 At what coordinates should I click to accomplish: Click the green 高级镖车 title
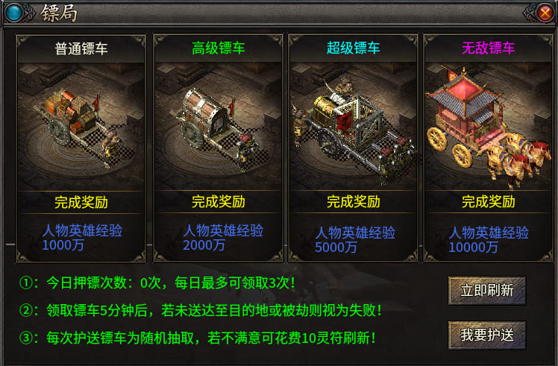(218, 48)
